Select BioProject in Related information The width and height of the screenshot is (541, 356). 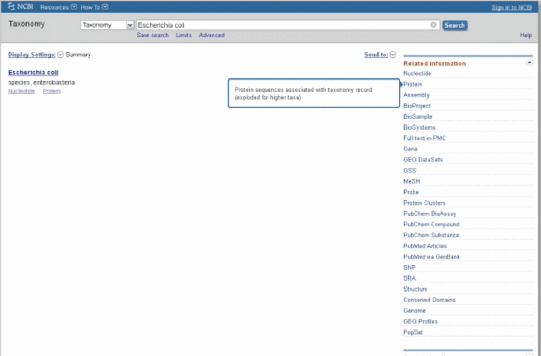[417, 106]
